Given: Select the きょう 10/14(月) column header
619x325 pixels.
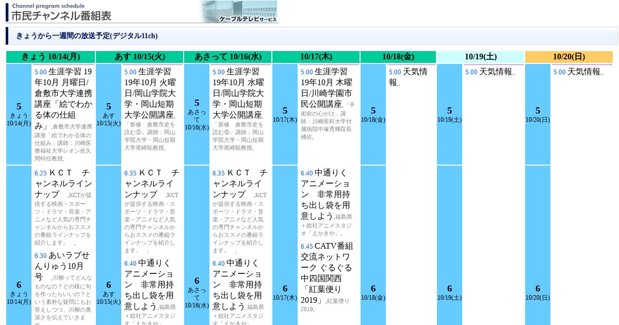Looking at the screenshot, I should 51,57.
